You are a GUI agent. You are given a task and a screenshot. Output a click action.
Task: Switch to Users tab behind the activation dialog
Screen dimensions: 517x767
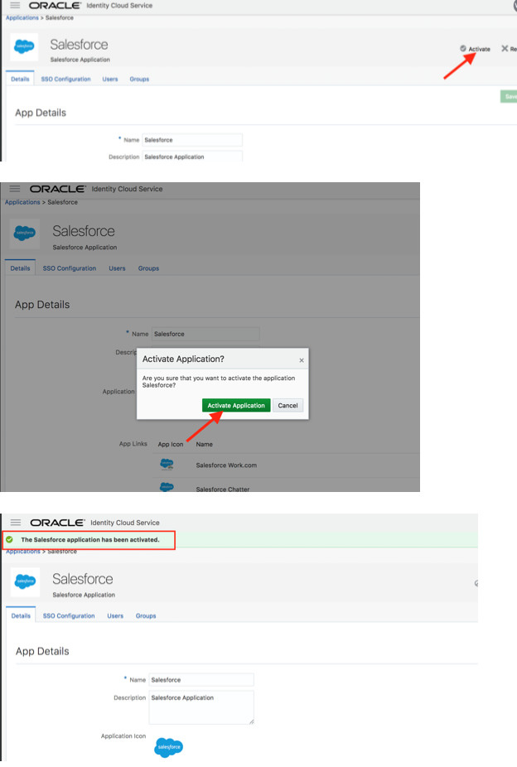click(117, 268)
